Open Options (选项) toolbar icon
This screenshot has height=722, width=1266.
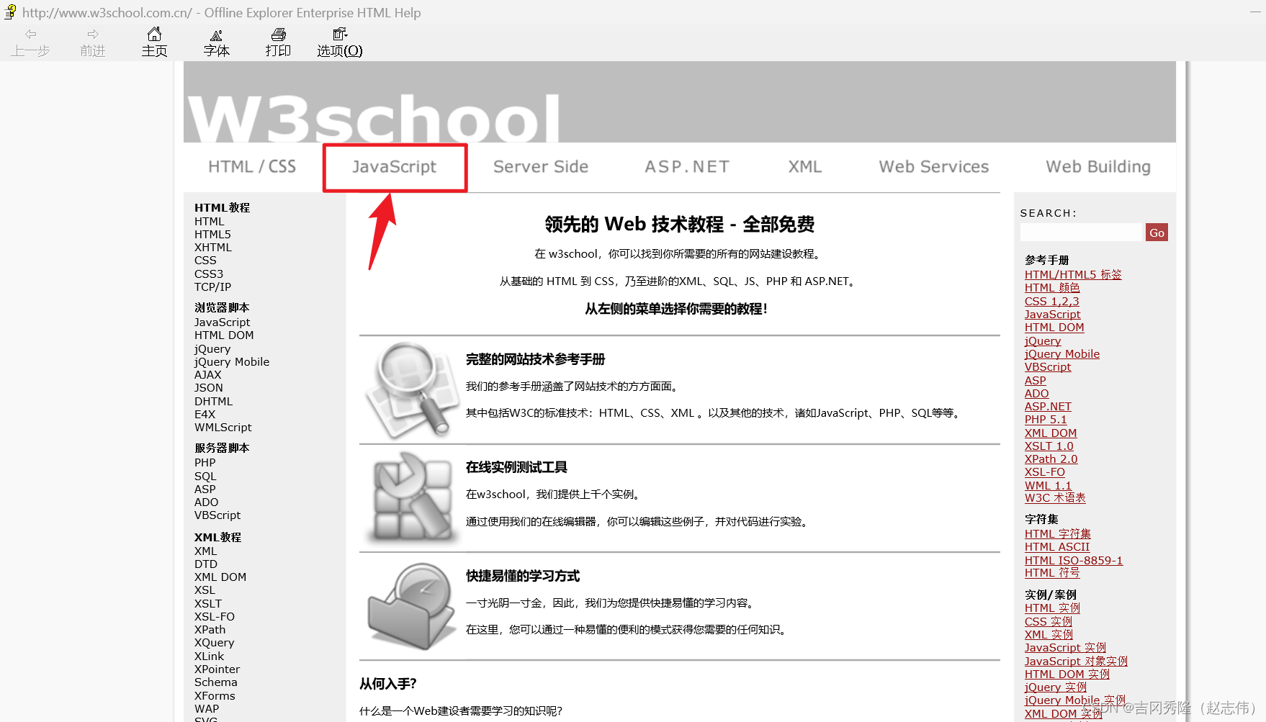coord(340,34)
